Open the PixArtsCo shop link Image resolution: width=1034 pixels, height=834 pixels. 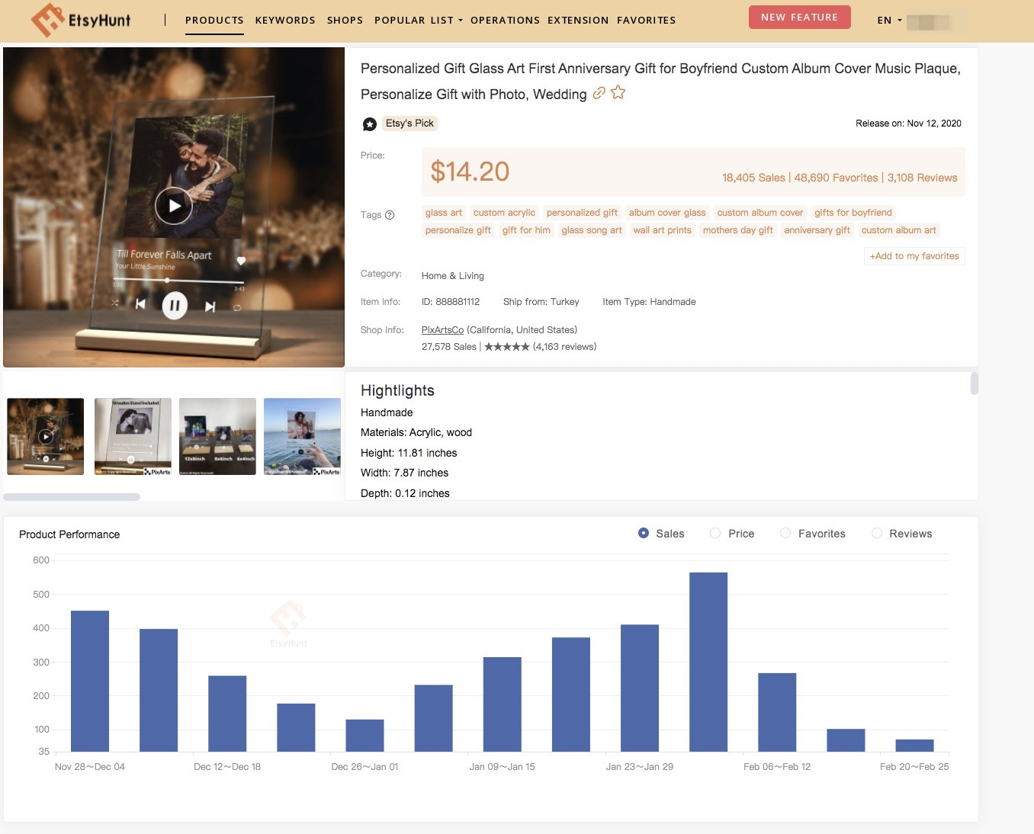[x=442, y=329]
